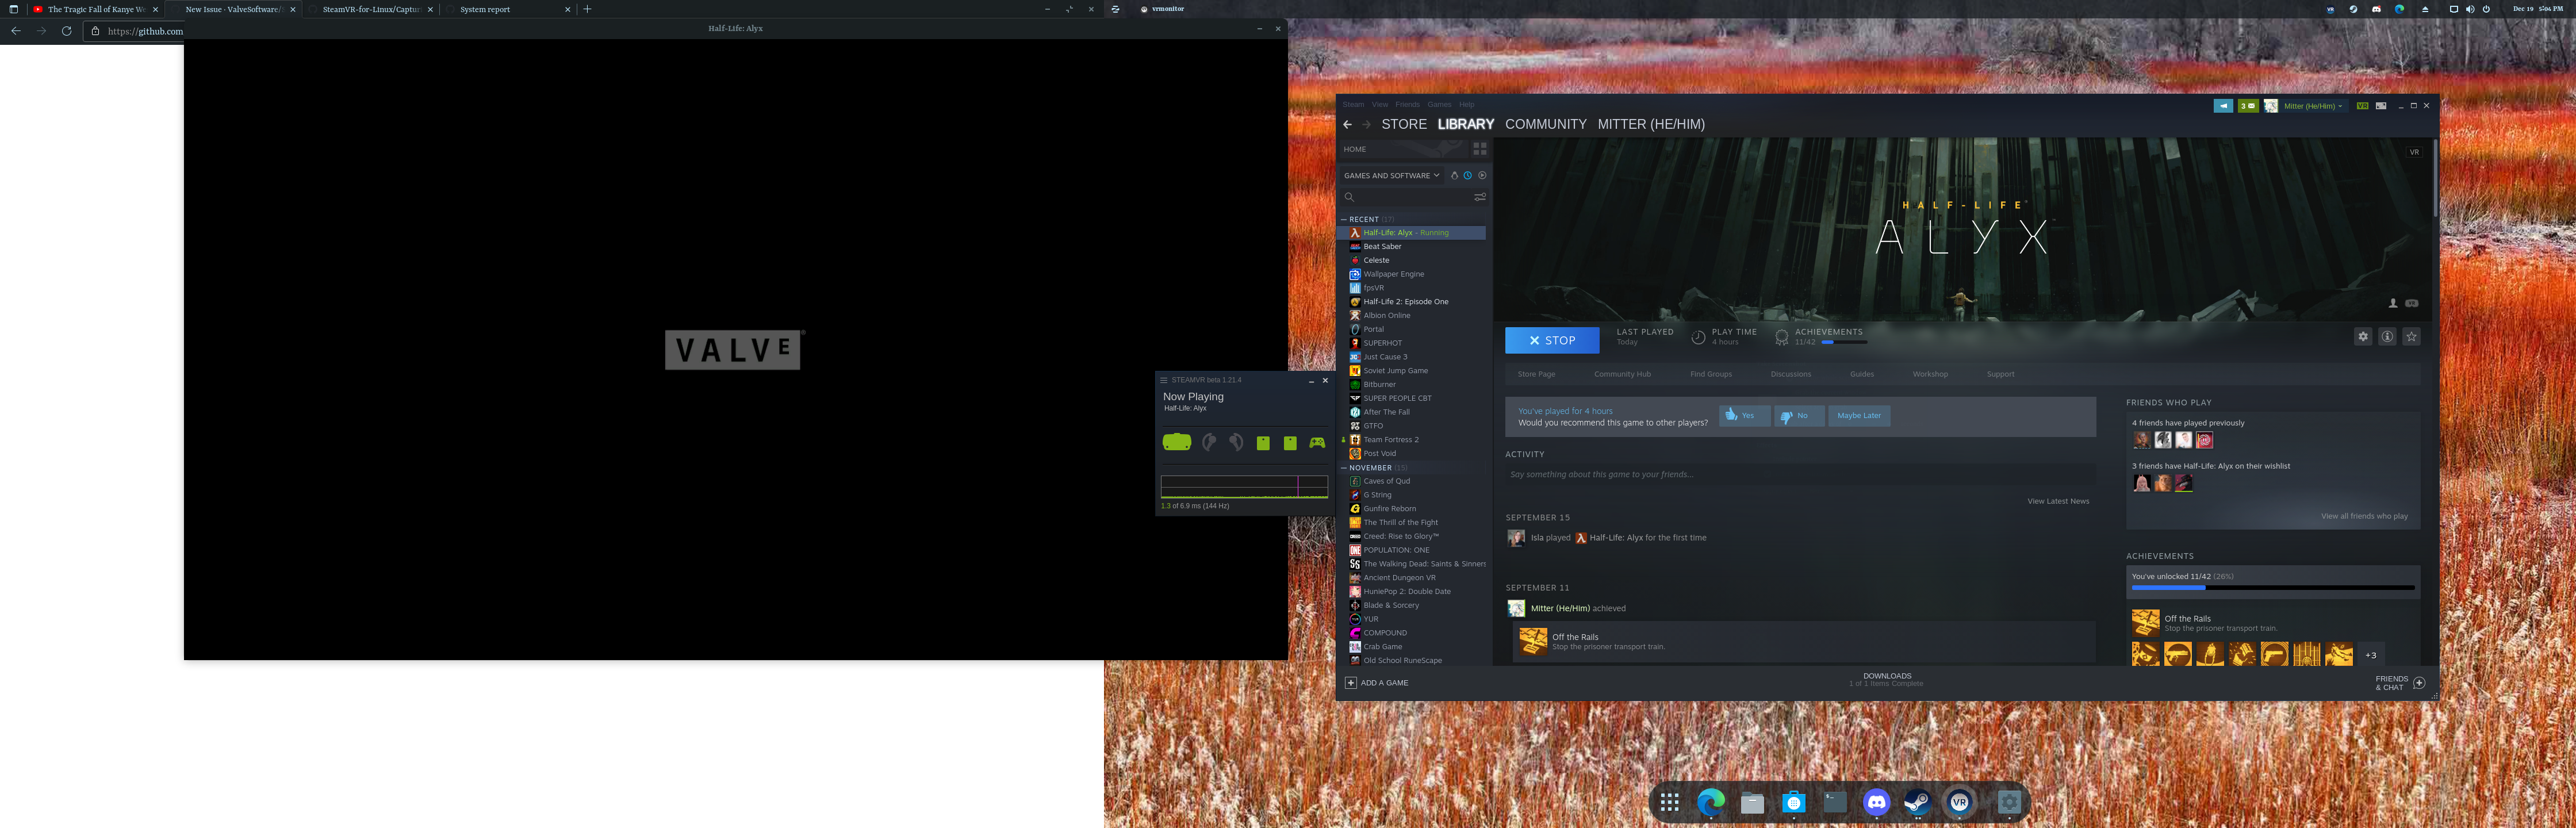Viewport: 2576px width, 828px height.
Task: Toggle the ready-to-play filter icon
Action: click(x=1482, y=176)
